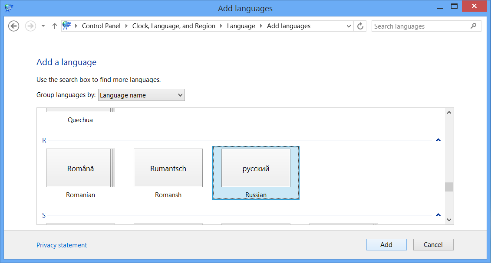Navigate to Control Panel via breadcrumb
The image size is (491, 263).
(101, 26)
